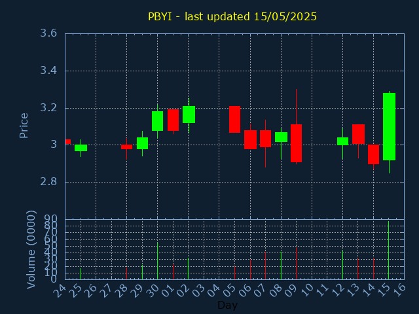Click the green volume bar for day 02
The height and width of the screenshot is (314, 419).
tap(188, 269)
